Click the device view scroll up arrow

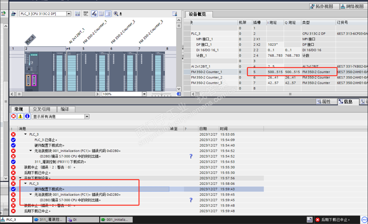[179, 20]
